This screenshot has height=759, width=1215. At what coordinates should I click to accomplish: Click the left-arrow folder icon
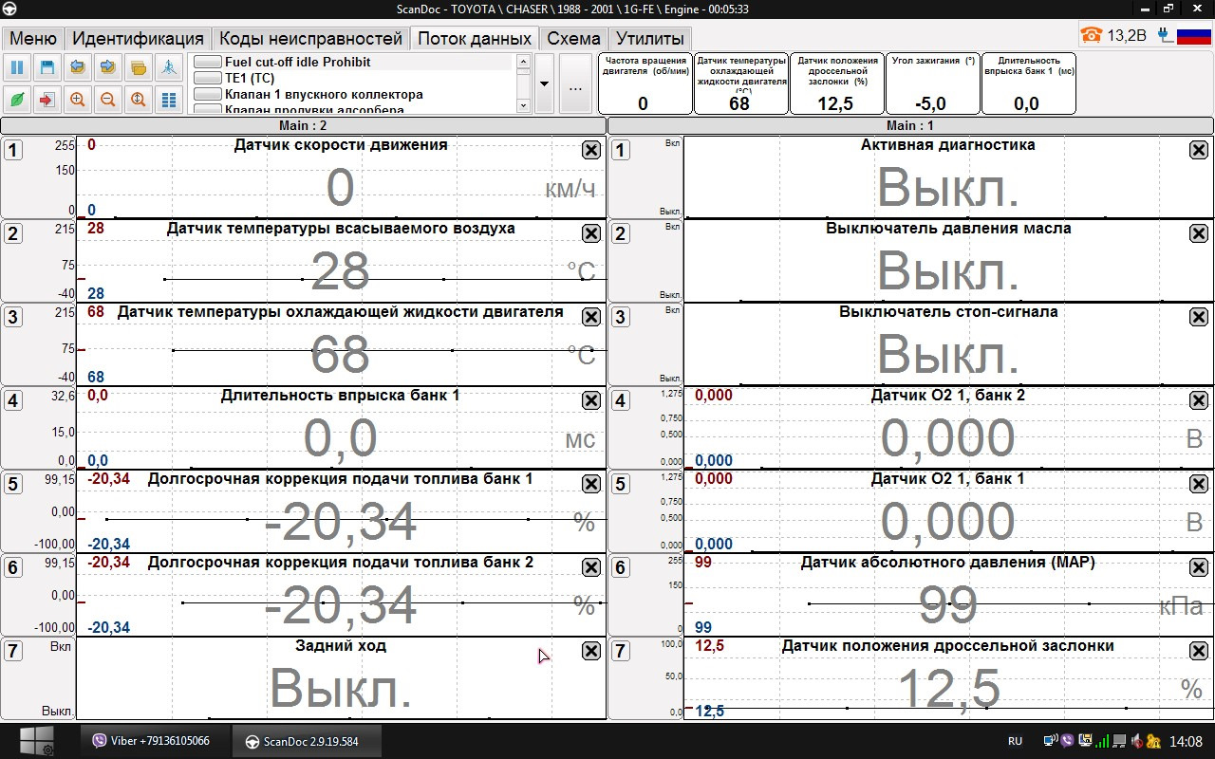78,68
